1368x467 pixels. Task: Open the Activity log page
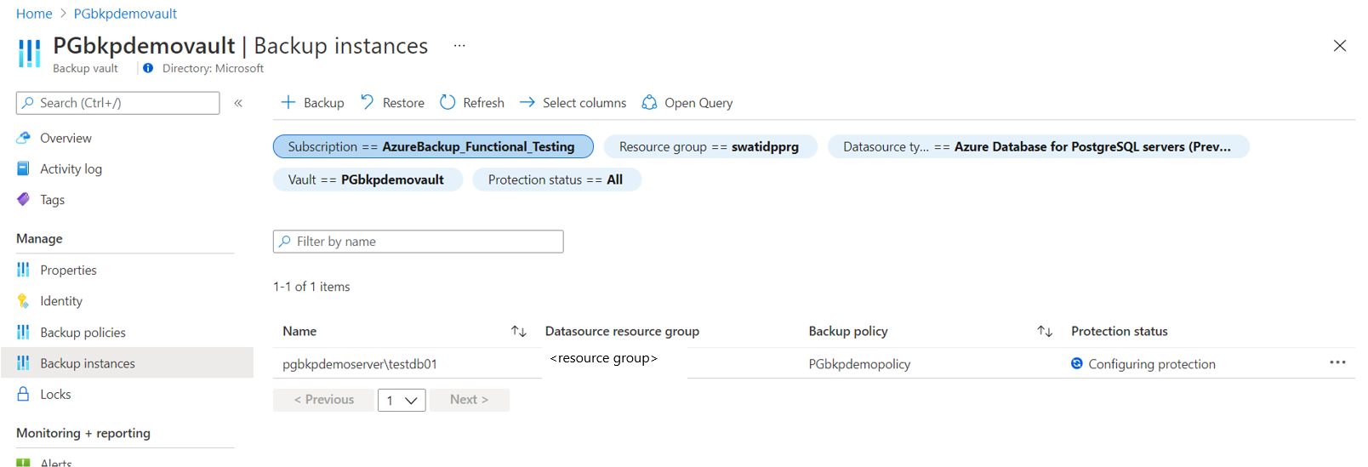click(71, 169)
